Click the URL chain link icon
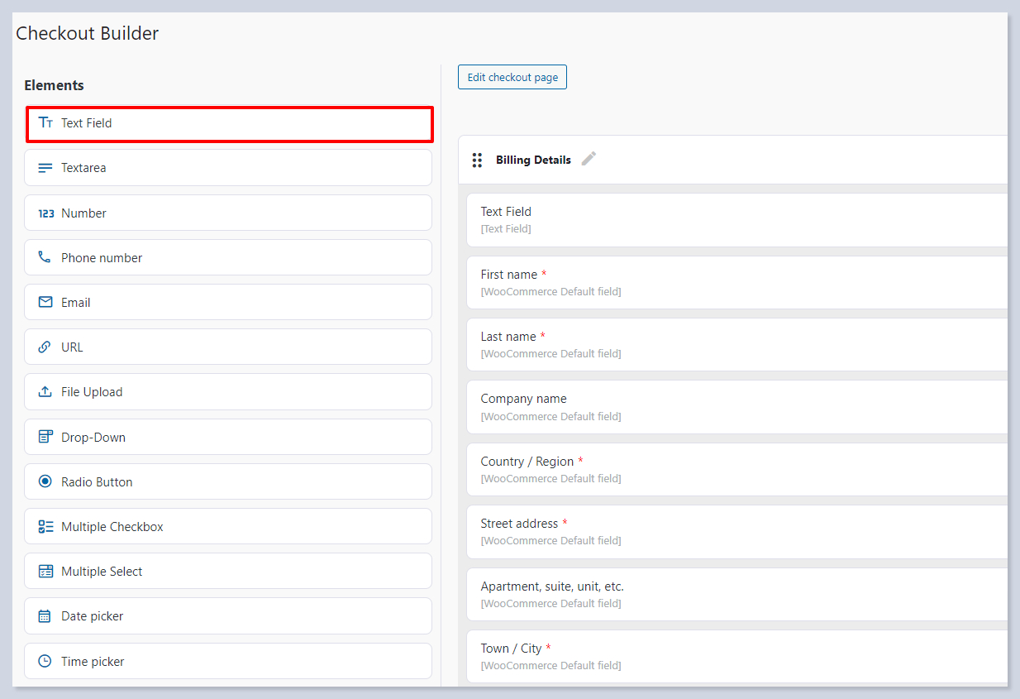1020x699 pixels. click(x=45, y=347)
